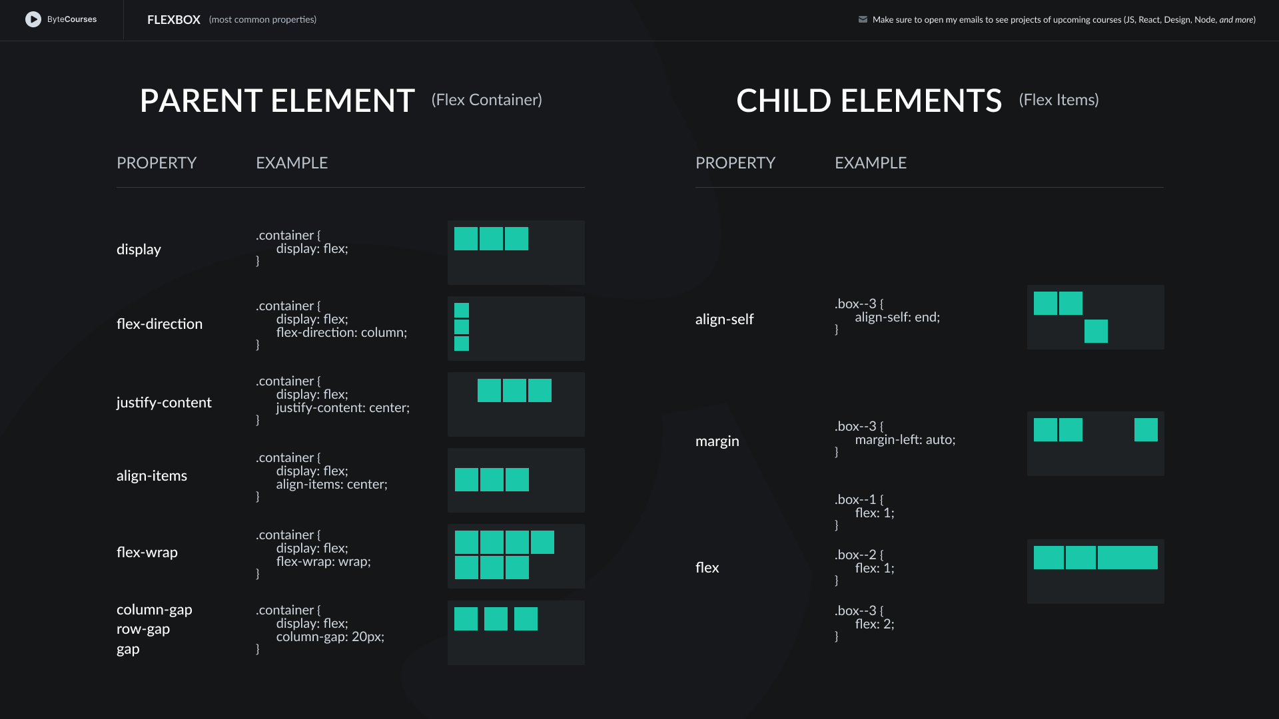Click the flex grow example diagram
This screenshot has height=719, width=1279.
(x=1096, y=571)
